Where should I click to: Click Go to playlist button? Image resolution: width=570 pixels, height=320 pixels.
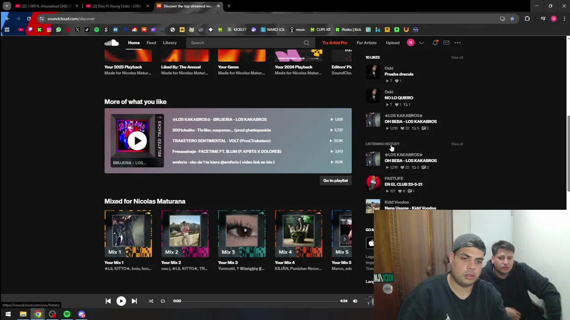pos(335,180)
